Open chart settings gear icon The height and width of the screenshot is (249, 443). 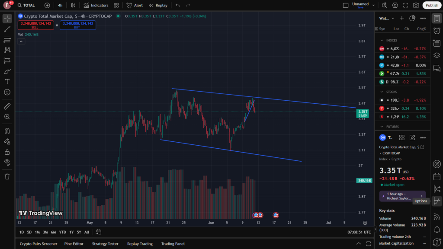point(395,5)
